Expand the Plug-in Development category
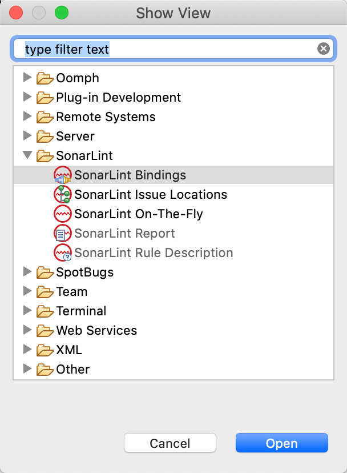Image resolution: width=347 pixels, height=473 pixels. pos(27,97)
